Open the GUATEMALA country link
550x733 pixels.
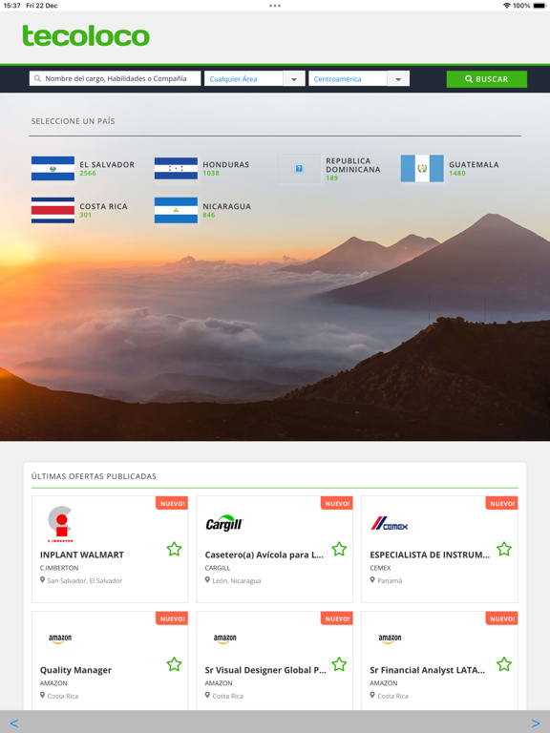click(x=474, y=164)
